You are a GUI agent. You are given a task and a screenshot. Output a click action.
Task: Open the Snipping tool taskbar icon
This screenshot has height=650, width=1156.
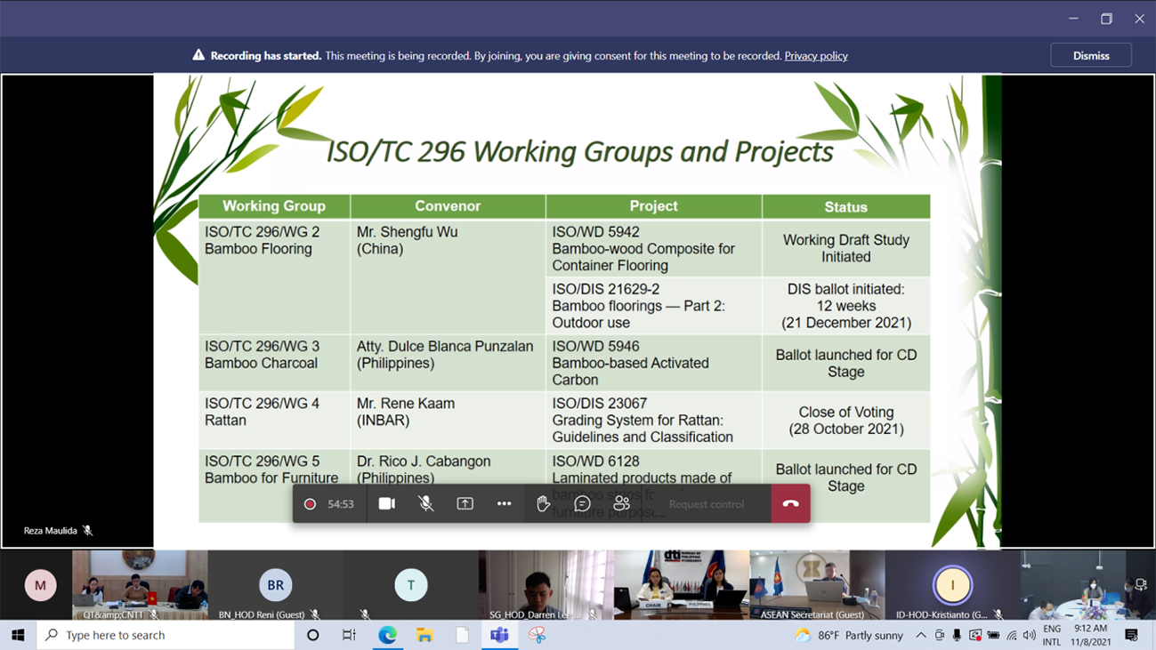(x=537, y=635)
